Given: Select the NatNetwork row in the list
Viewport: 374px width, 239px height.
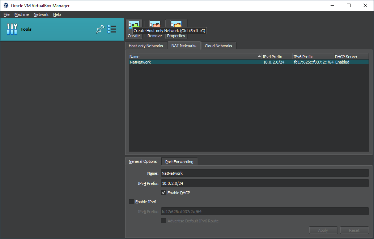Looking at the screenshot, I should click(249, 62).
